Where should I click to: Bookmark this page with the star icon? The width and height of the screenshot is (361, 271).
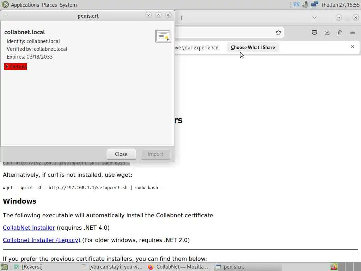pyautogui.click(x=279, y=32)
